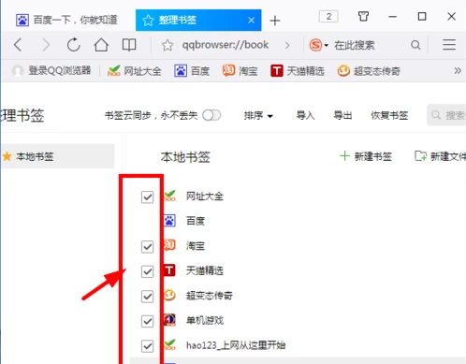Click the 新建文件夹 new folder button

click(440, 156)
